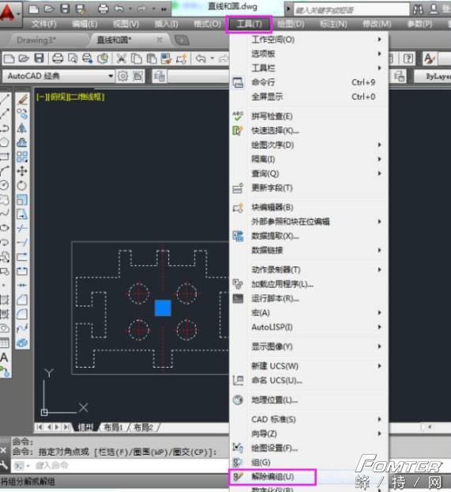Choose 向导(Z) in the Tools menu
Viewport: 451px width, 492px height.
tap(309, 433)
